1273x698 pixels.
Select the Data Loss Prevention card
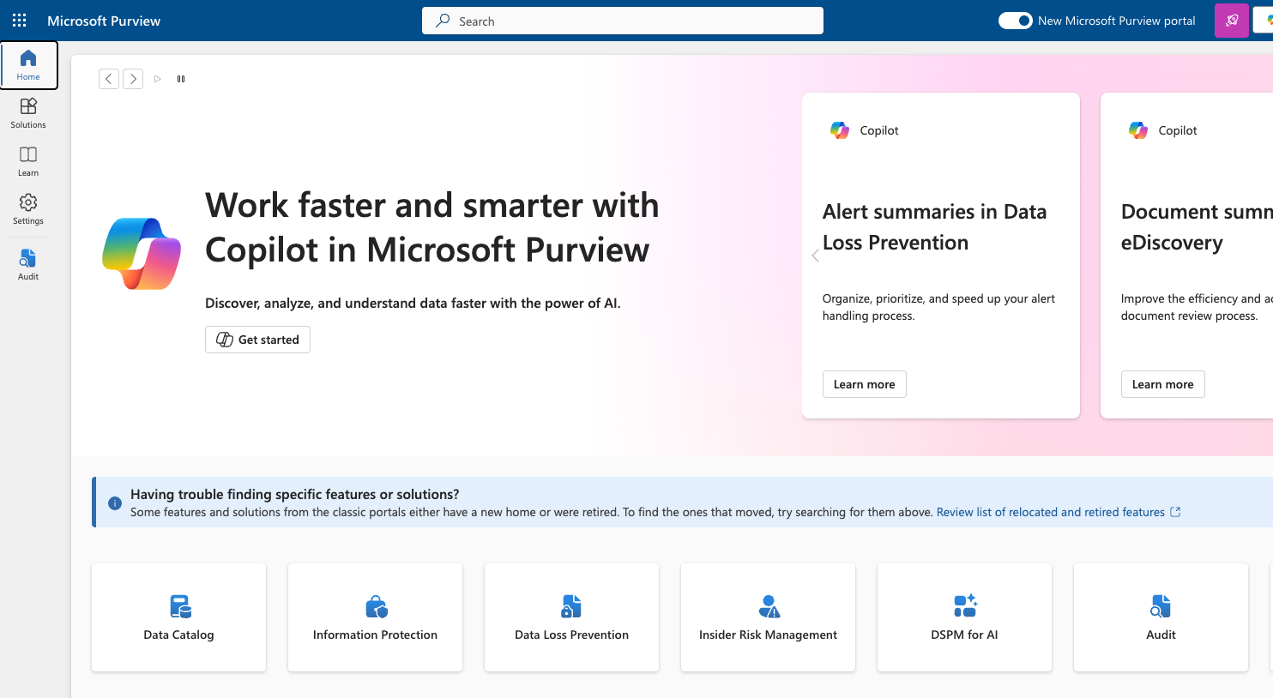571,617
